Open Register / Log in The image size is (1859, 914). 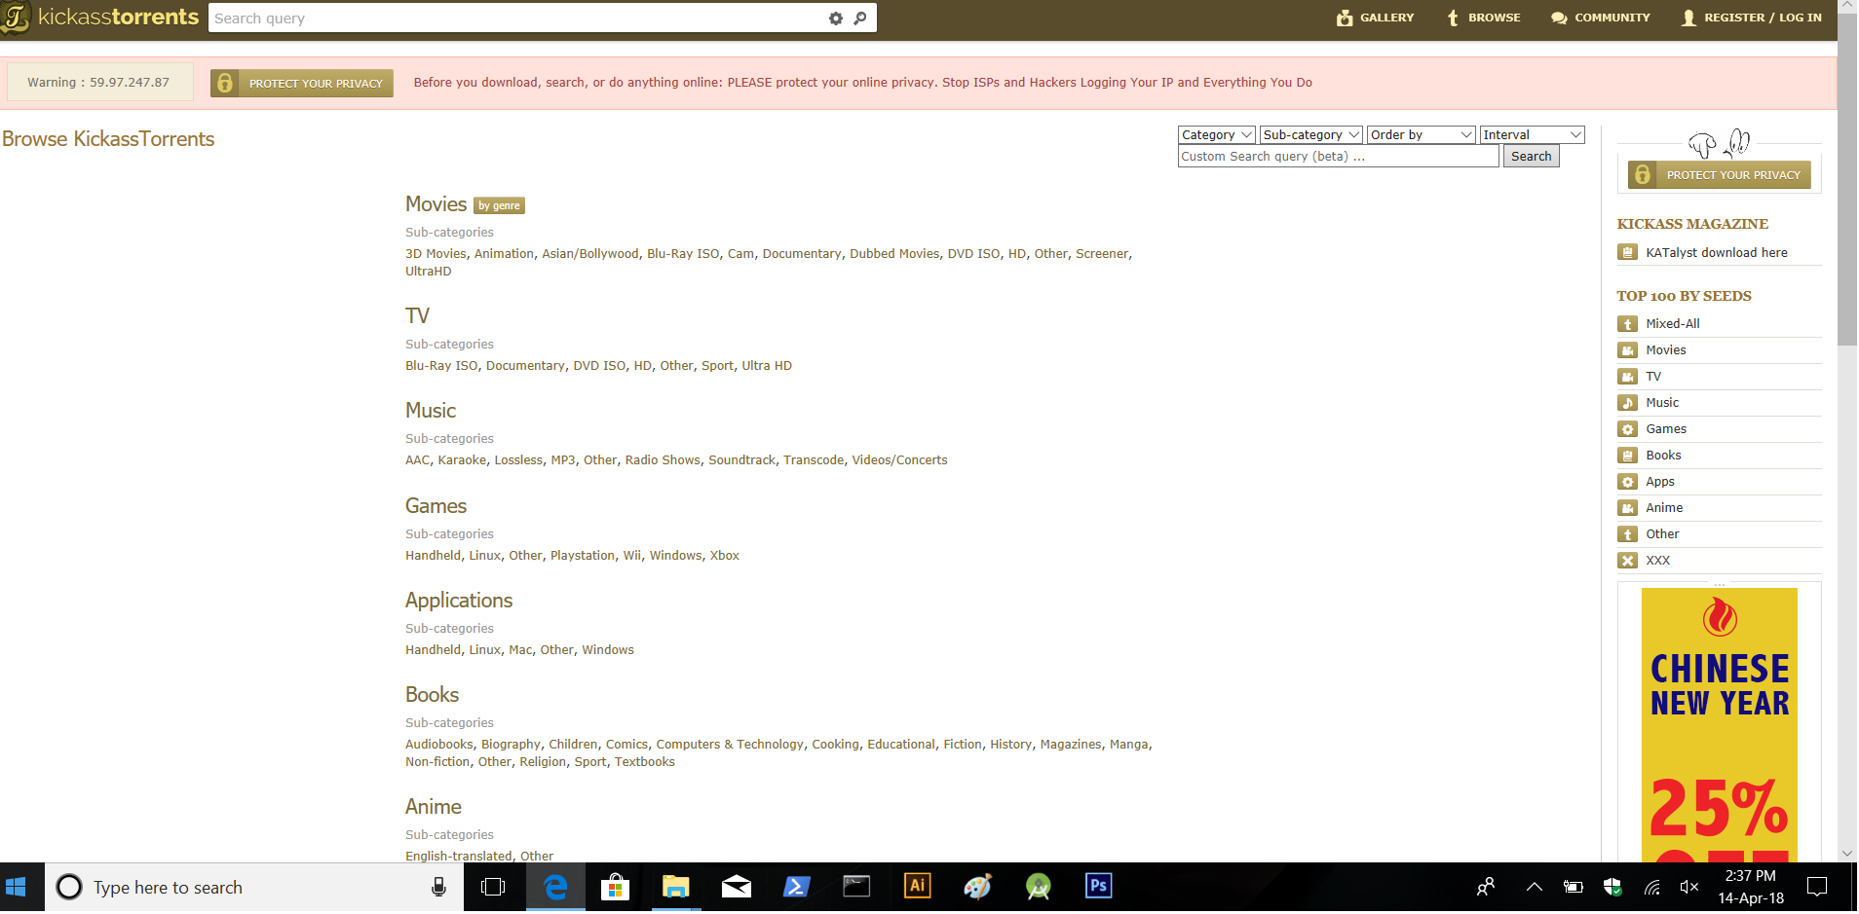click(1752, 18)
